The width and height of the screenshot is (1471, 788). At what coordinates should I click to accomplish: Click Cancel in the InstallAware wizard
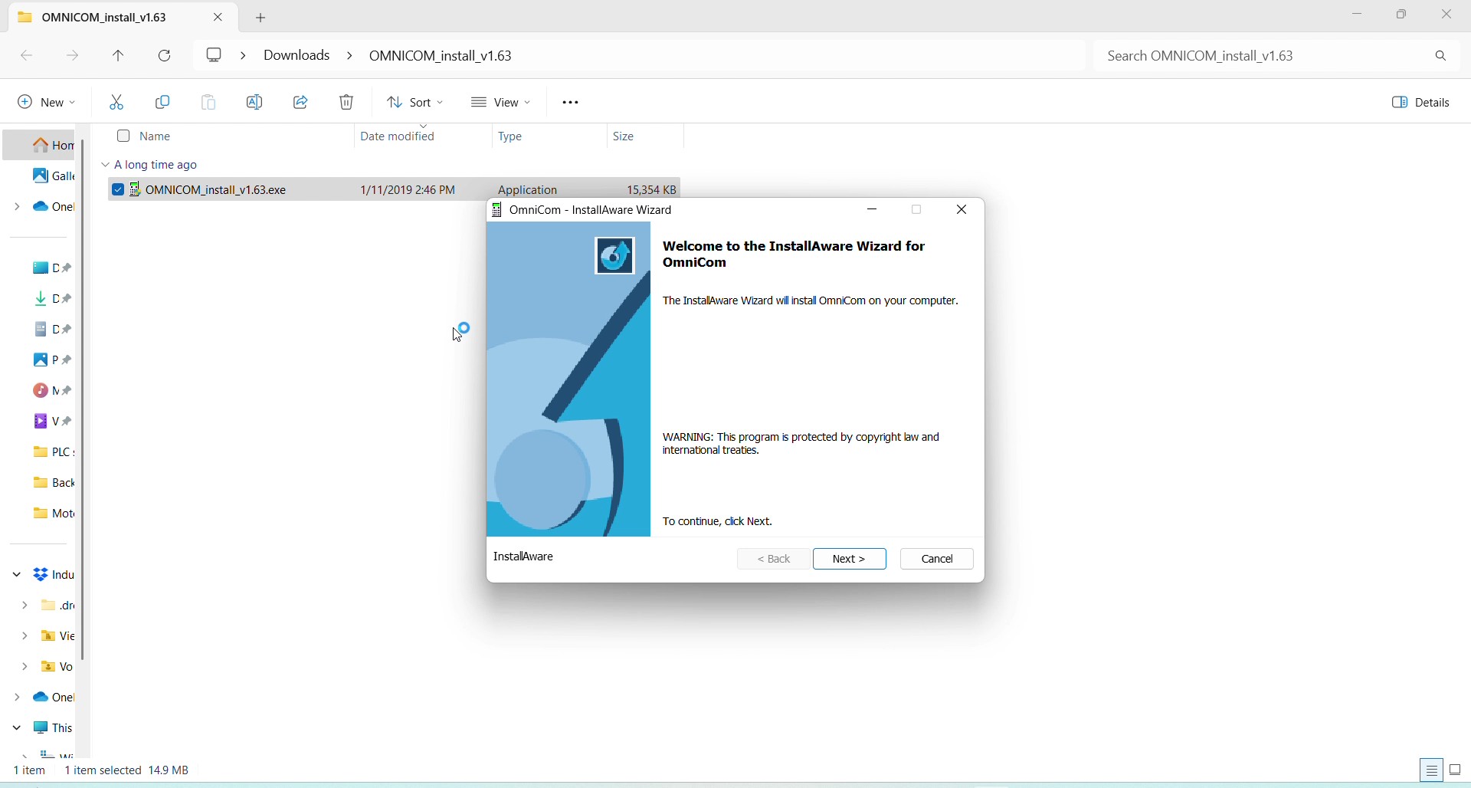[x=938, y=559]
